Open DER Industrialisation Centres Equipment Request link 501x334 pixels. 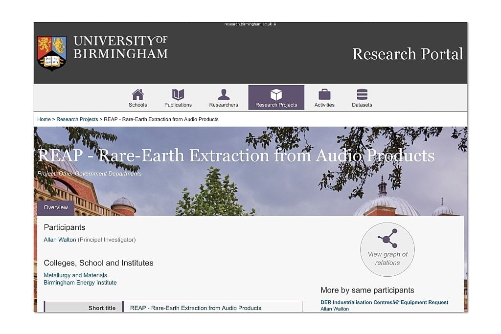385,302
